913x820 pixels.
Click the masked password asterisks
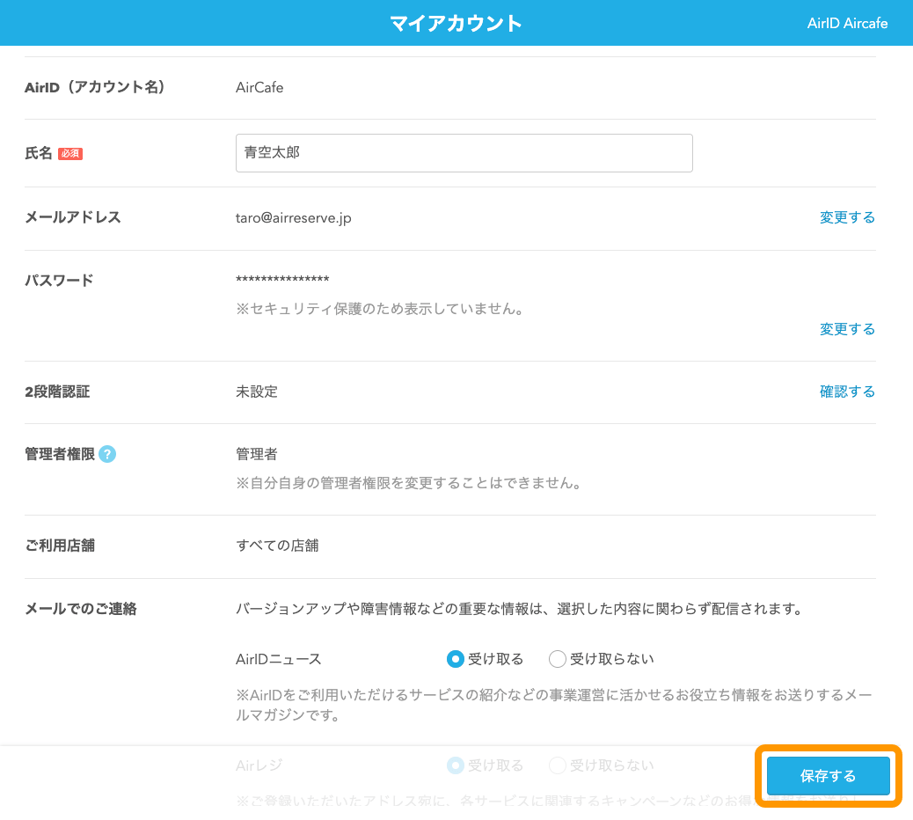coord(284,279)
